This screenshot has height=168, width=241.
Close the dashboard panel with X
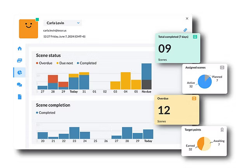click(x=187, y=18)
